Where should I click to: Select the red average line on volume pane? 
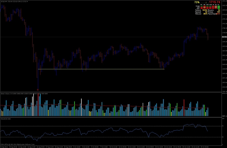point(104,106)
